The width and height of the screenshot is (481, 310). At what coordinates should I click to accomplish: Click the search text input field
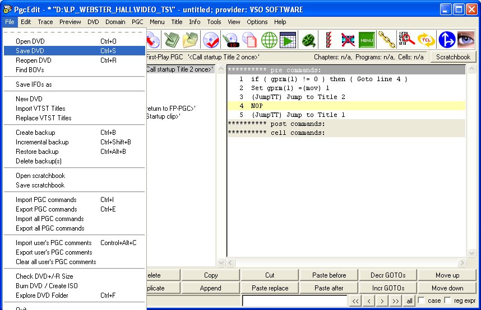pyautogui.click(x=294, y=301)
